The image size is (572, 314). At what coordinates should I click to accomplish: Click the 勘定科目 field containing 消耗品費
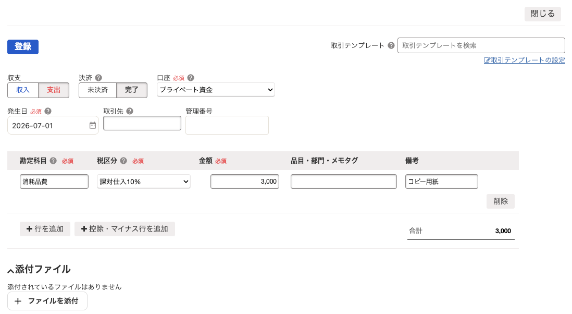point(54,182)
